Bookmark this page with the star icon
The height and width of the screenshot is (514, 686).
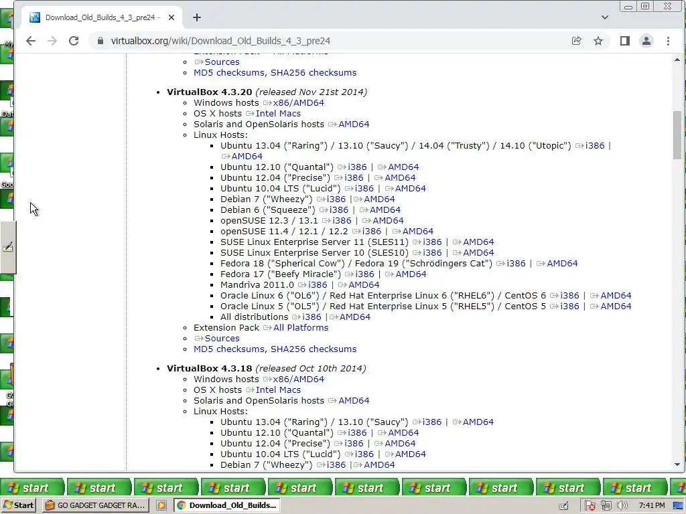click(x=598, y=41)
